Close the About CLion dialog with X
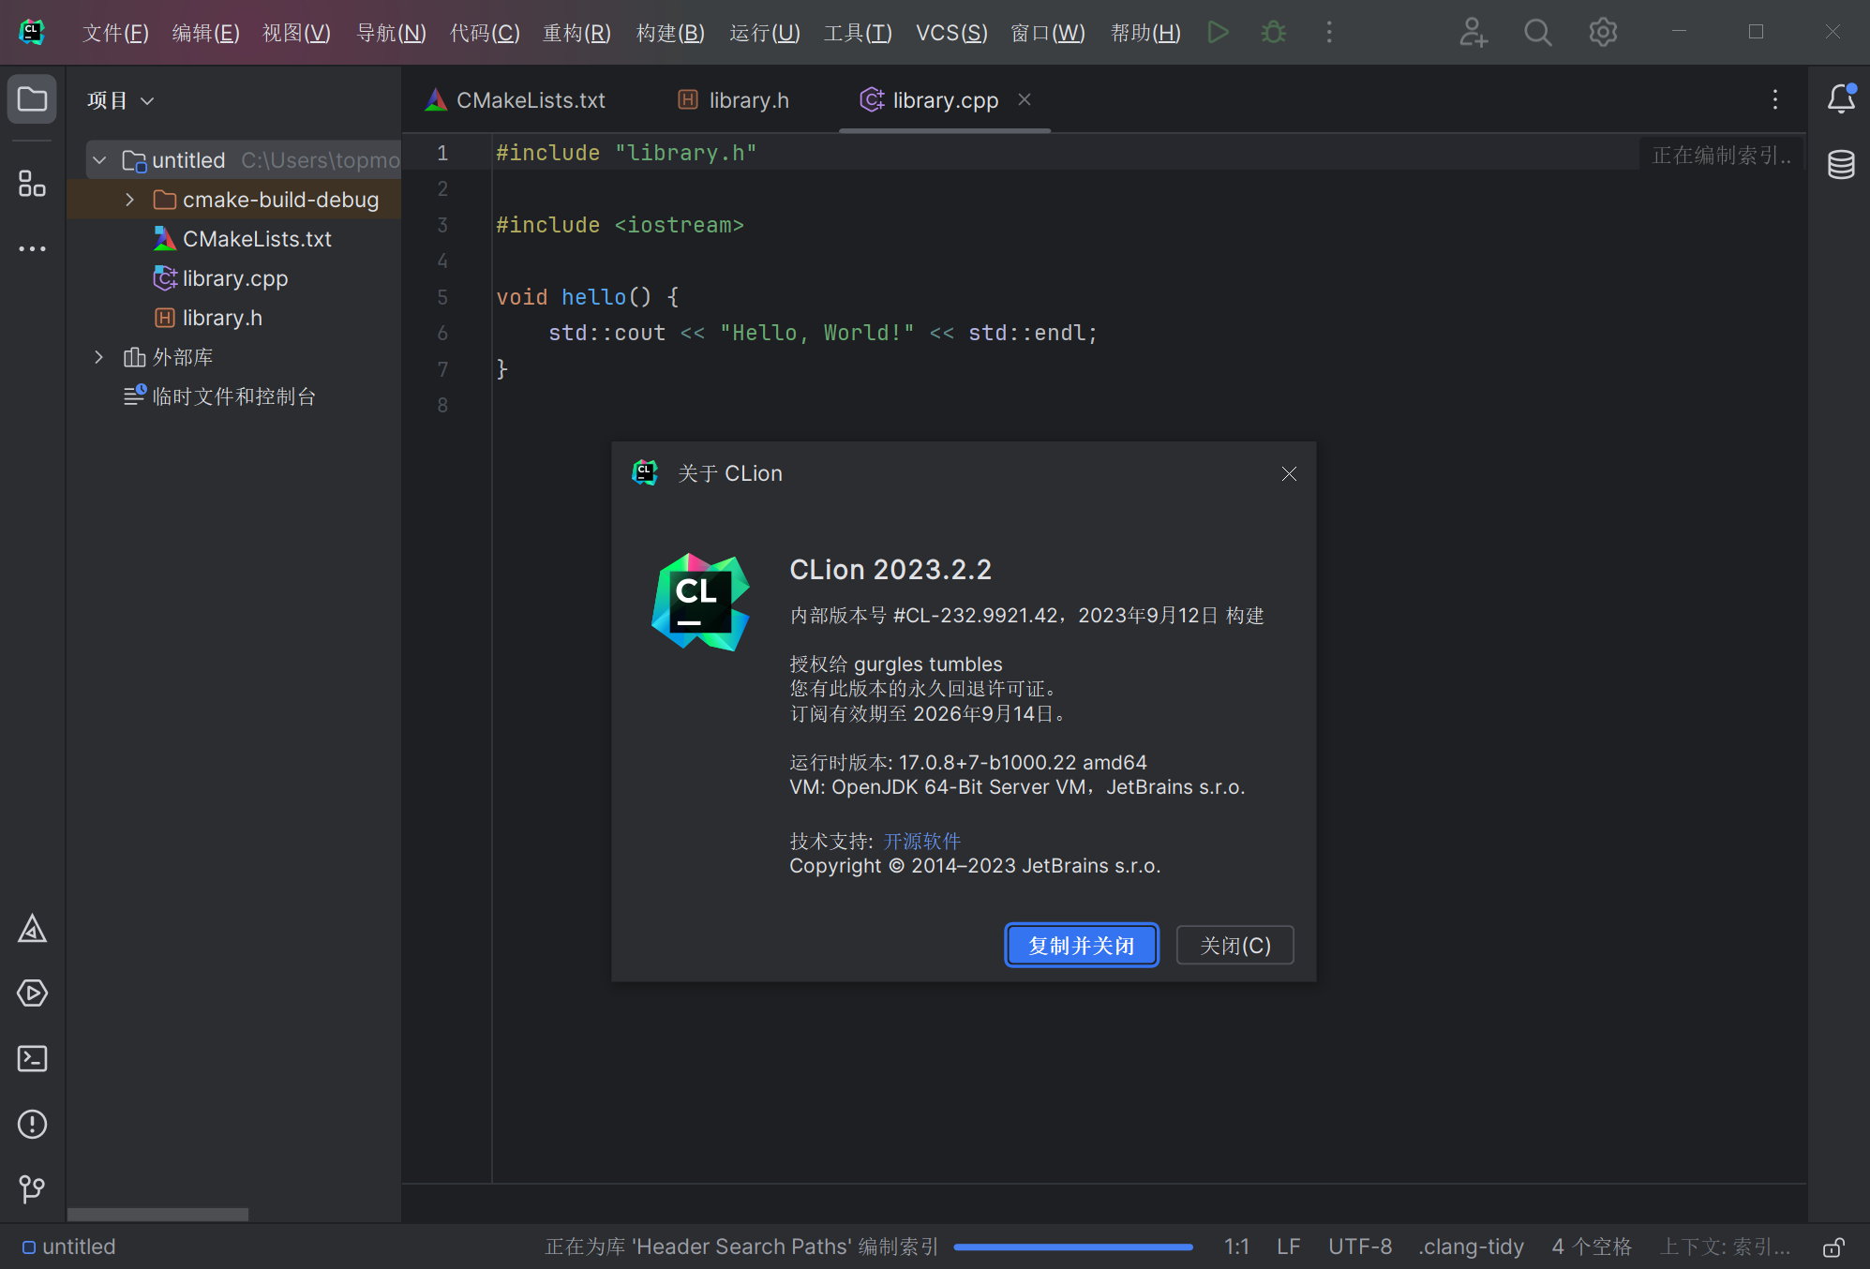 point(1289,474)
